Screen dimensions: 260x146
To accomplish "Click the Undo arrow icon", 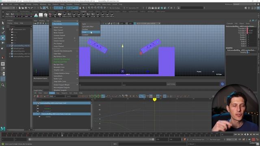I will pyautogui.click(x=29, y=8).
